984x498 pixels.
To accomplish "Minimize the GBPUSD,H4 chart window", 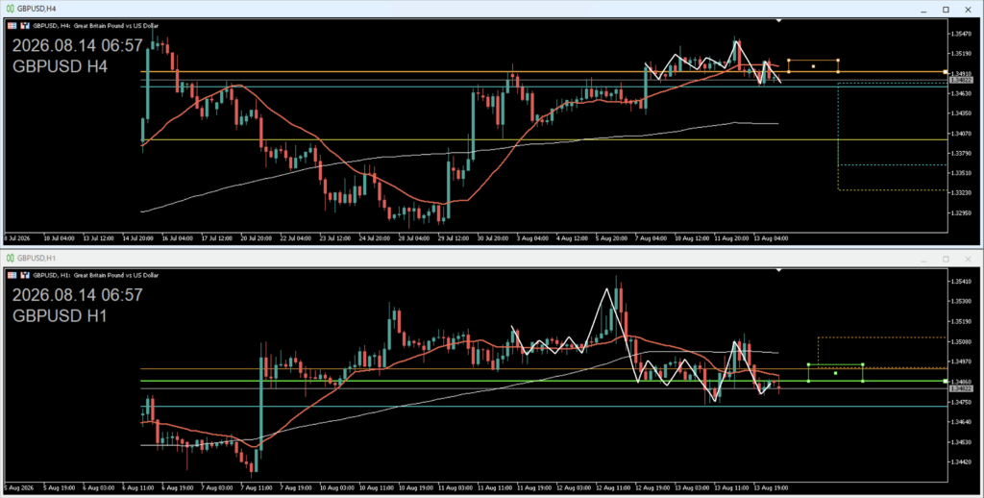I will pyautogui.click(x=923, y=10).
